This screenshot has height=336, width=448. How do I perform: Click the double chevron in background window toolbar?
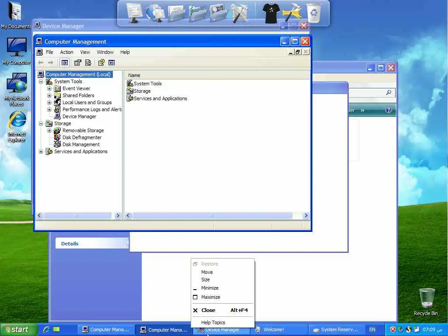[x=362, y=110]
